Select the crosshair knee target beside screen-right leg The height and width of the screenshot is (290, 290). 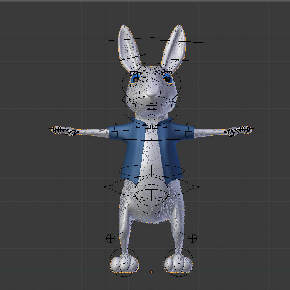click(192, 238)
